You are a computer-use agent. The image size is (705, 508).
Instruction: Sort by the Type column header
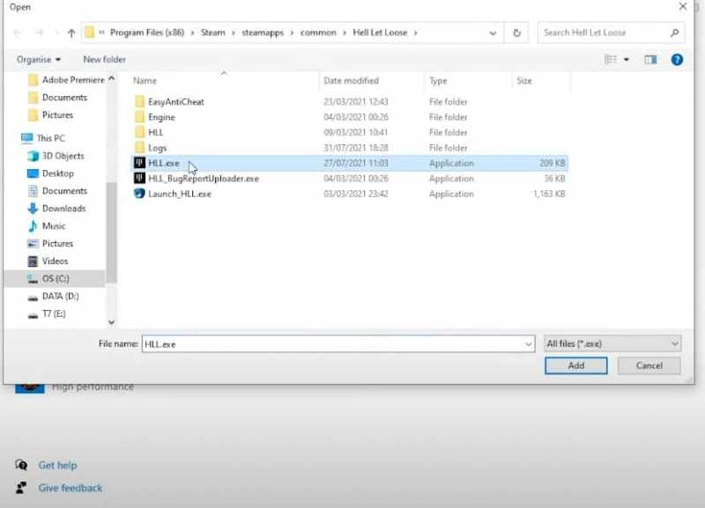(438, 81)
